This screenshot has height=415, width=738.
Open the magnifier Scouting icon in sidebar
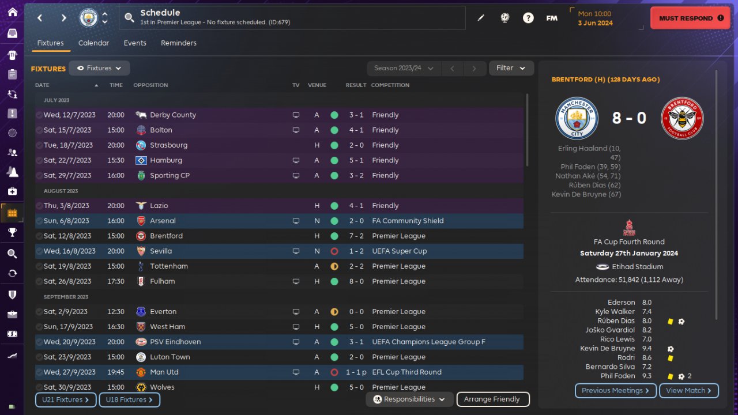click(x=12, y=254)
